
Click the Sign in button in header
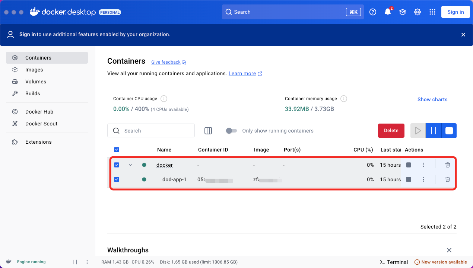[455, 12]
